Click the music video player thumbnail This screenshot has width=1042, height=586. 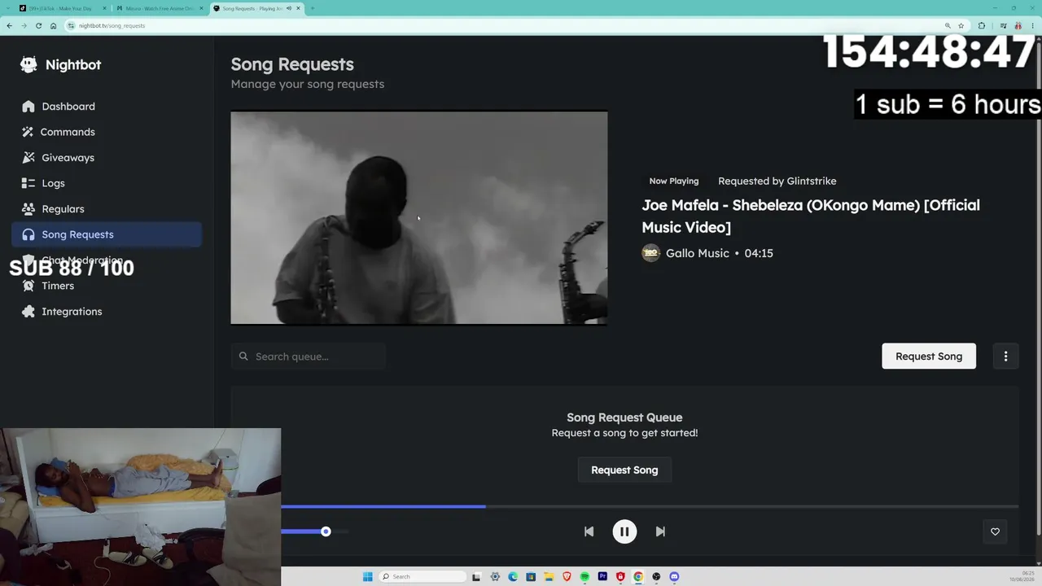(419, 218)
